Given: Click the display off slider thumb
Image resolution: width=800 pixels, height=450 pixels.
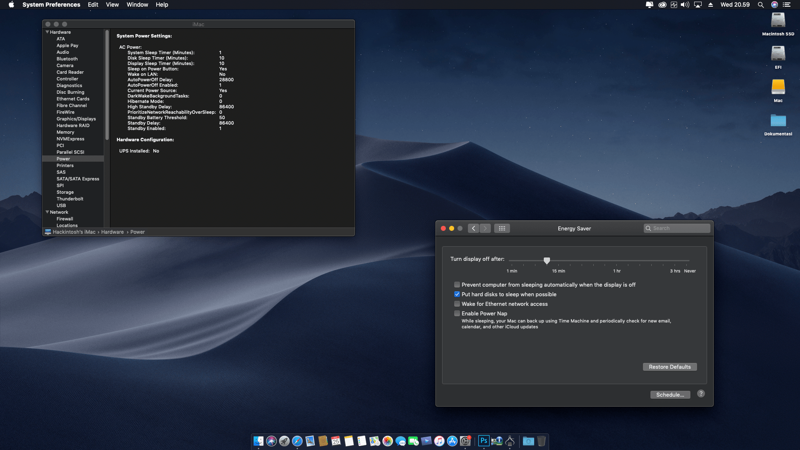Looking at the screenshot, I should click(x=547, y=261).
